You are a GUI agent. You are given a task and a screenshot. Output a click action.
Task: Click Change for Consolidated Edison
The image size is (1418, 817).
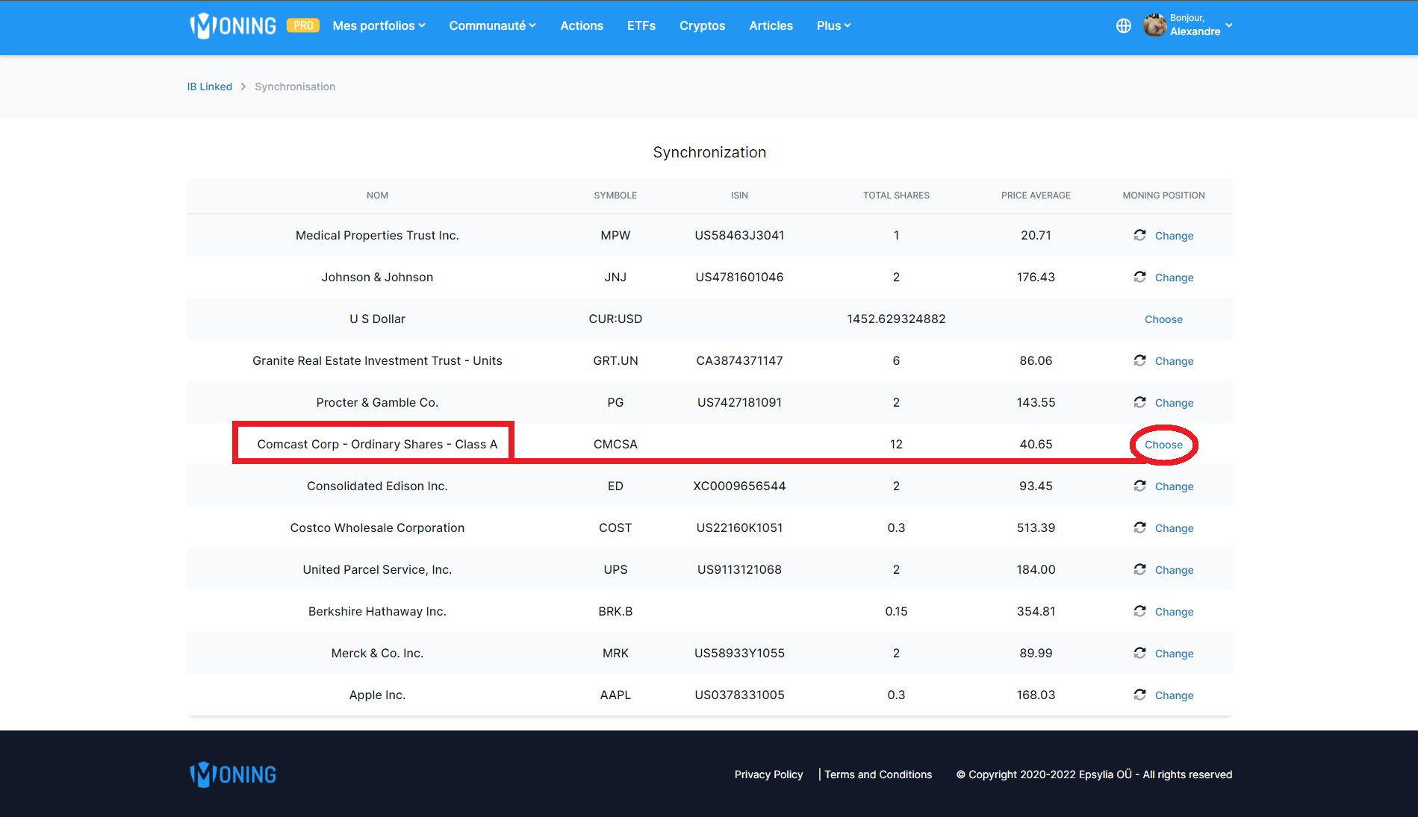(1175, 486)
